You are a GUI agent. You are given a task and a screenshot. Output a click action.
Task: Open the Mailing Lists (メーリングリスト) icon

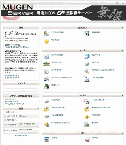tap(47, 71)
